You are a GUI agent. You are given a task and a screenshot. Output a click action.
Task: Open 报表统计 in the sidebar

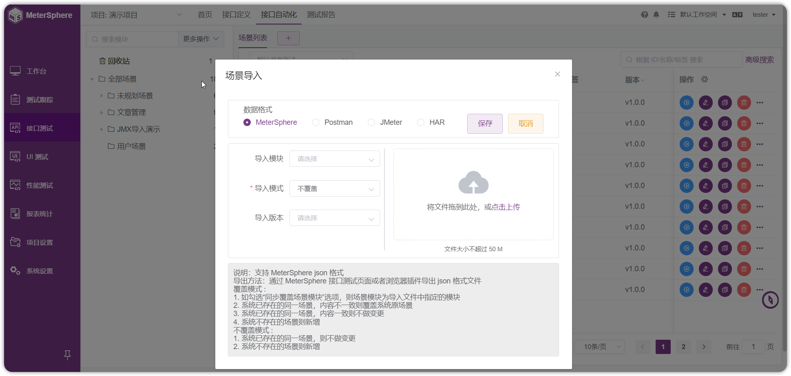42,214
